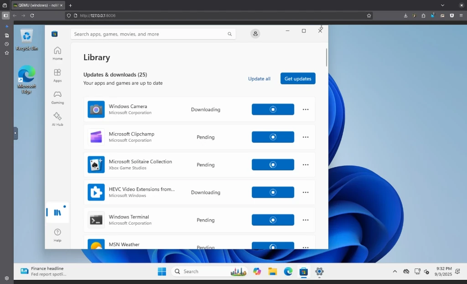Reload the browser page
The height and width of the screenshot is (284, 467).
click(32, 15)
